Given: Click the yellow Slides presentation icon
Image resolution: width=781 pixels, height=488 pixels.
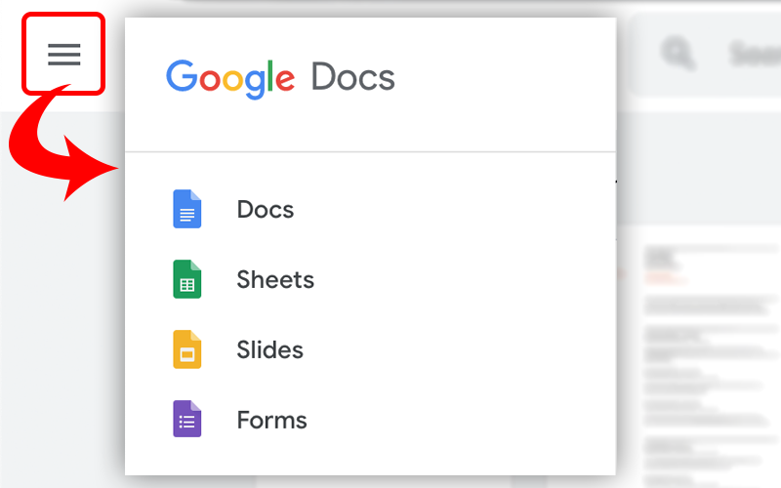Looking at the screenshot, I should (186, 349).
